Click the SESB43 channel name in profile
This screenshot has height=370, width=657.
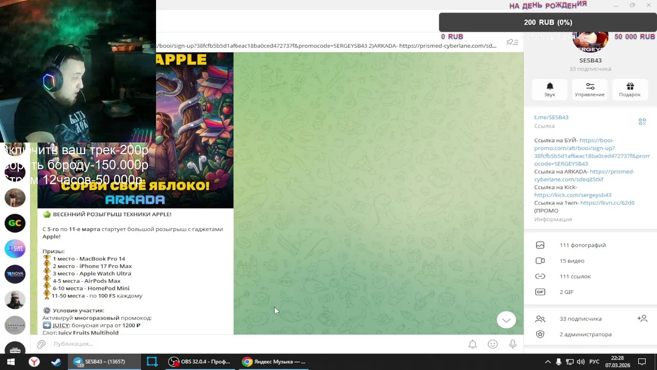[590, 60]
